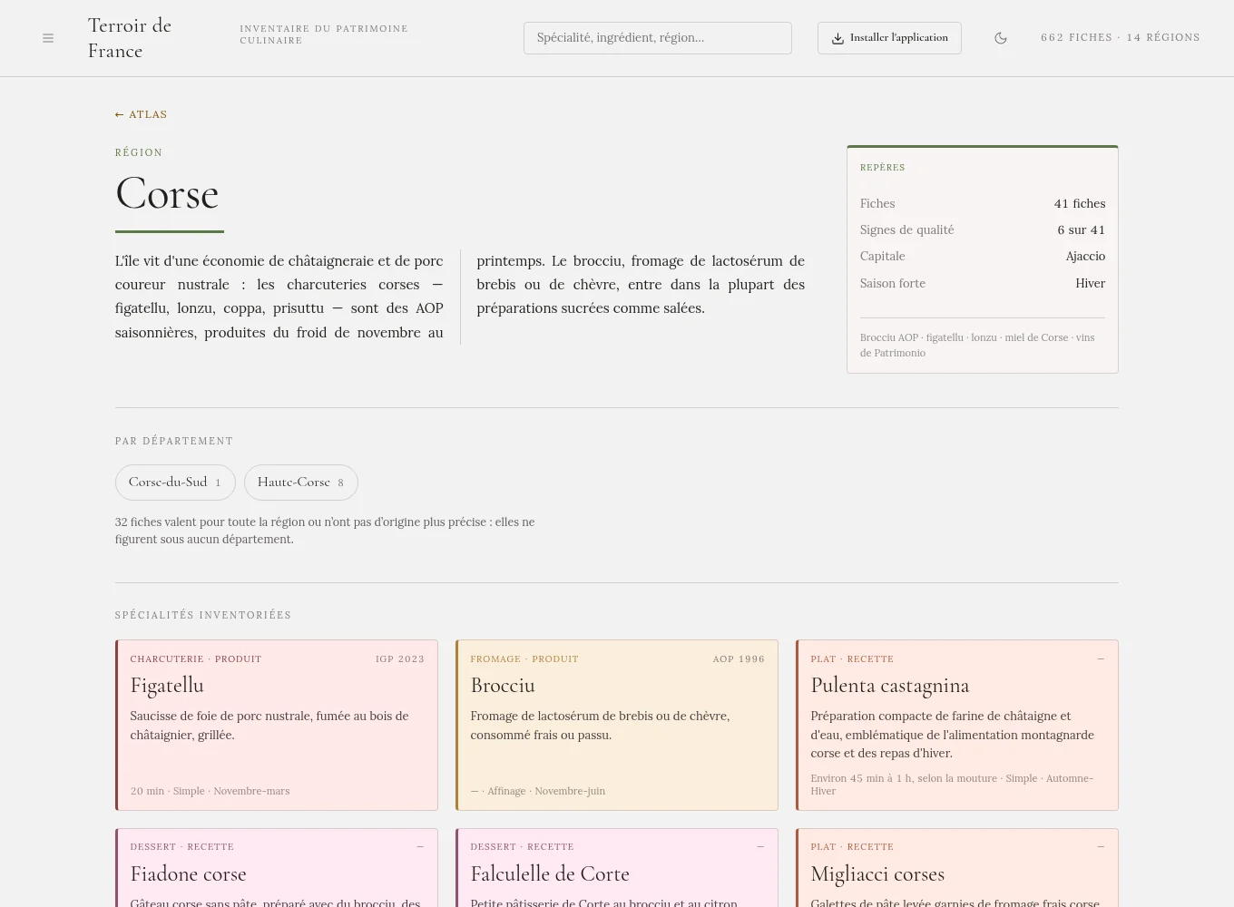Go to Terroir de France home title
The height and width of the screenshot is (907, 1234).
tap(130, 38)
